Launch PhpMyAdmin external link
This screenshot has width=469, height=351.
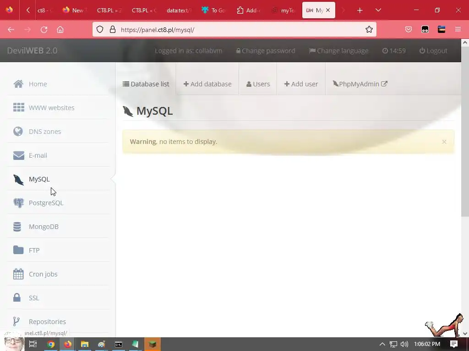tap(360, 84)
